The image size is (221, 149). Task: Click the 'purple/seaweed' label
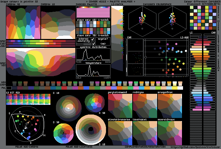click(x=117, y=92)
